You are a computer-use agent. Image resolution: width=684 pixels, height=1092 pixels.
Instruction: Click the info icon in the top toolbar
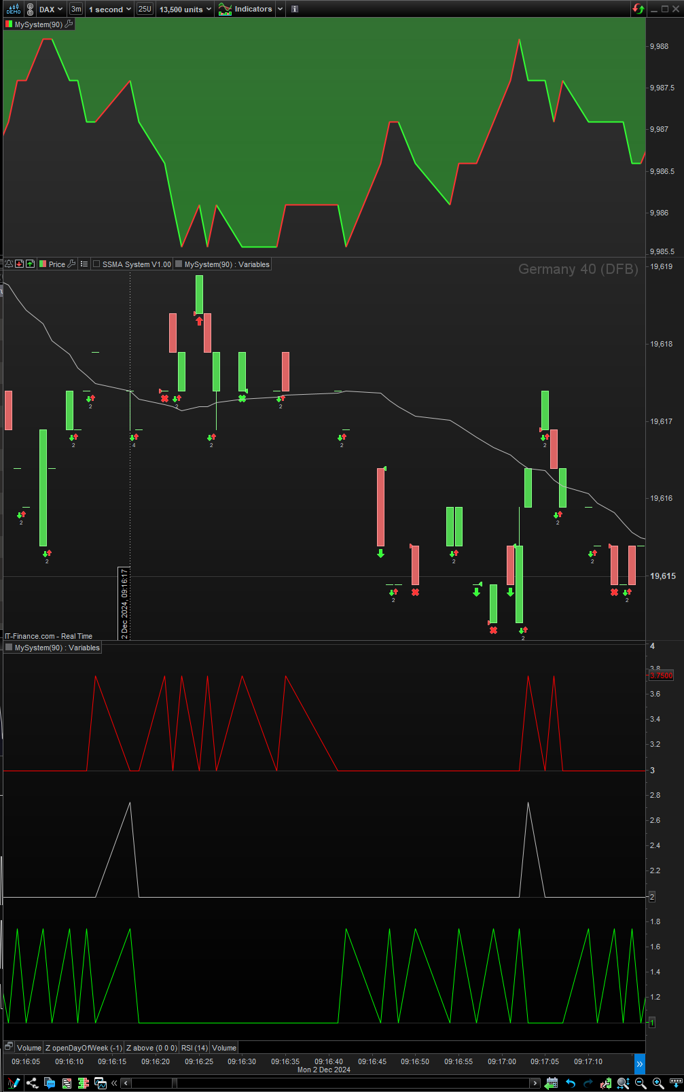(294, 9)
